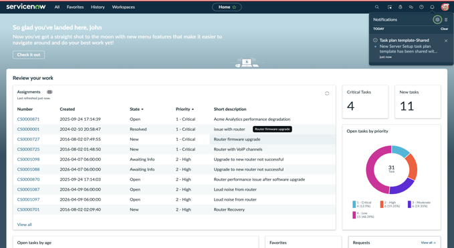Open the globe scope selector icon

[400, 7]
